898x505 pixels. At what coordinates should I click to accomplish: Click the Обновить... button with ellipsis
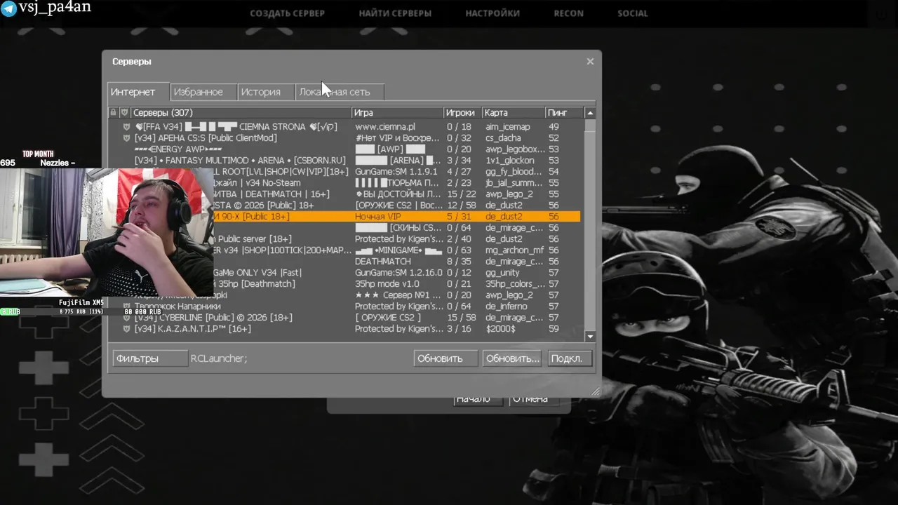(x=513, y=358)
